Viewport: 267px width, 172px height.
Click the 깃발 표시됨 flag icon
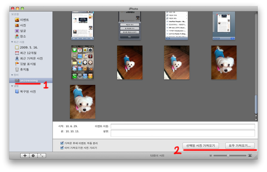coord(17,64)
